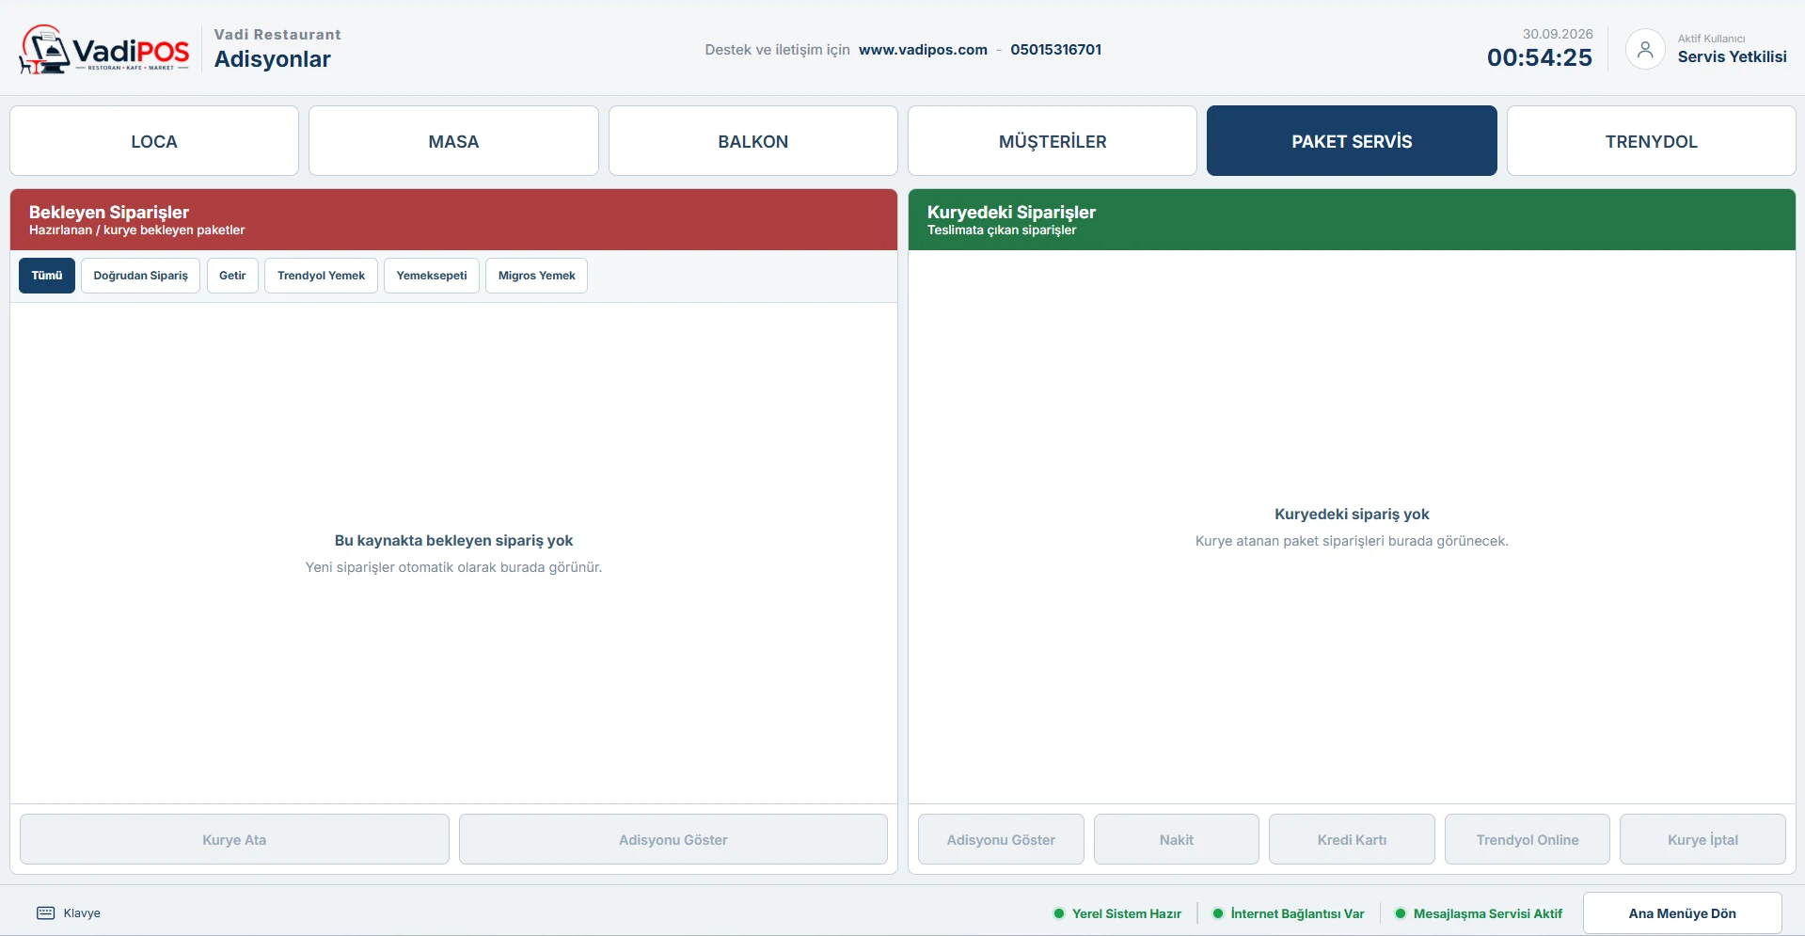Click Adisyonu Göster under Bekleyen Siparişler
This screenshot has height=936, width=1805.
(673, 839)
